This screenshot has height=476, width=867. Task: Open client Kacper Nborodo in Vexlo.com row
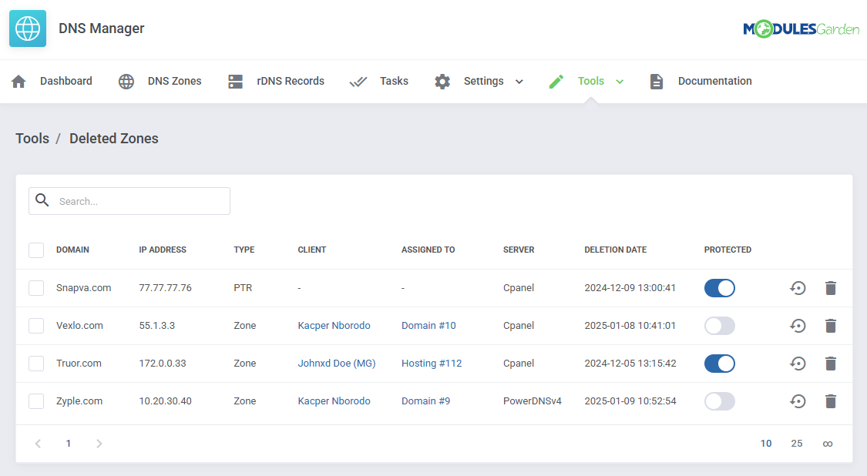coord(334,326)
